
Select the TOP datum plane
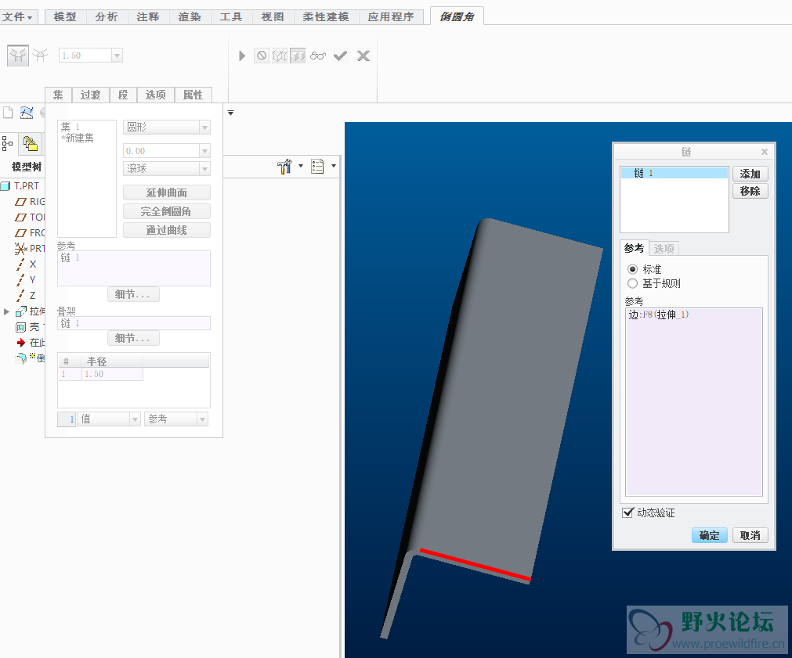pos(30,218)
